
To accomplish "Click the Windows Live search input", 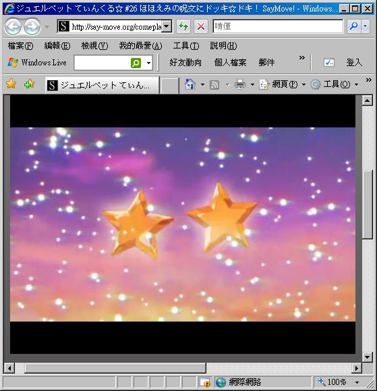I will click(102, 63).
